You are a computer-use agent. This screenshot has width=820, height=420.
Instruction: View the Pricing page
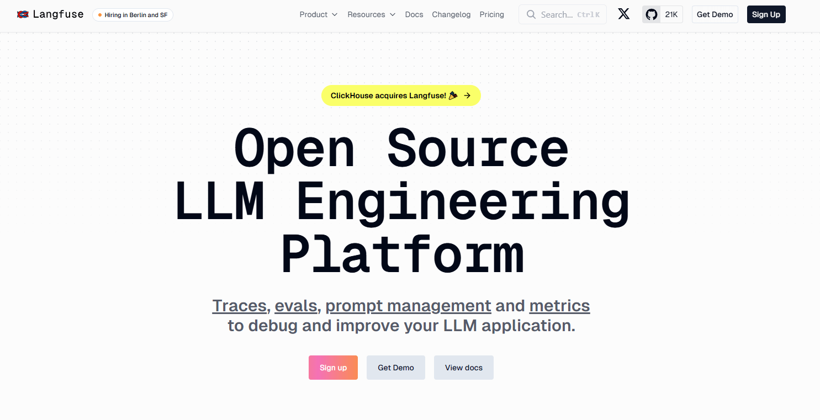point(491,14)
